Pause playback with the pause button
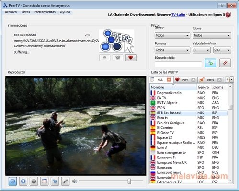This screenshot has height=191, width=239. [x=12, y=181]
